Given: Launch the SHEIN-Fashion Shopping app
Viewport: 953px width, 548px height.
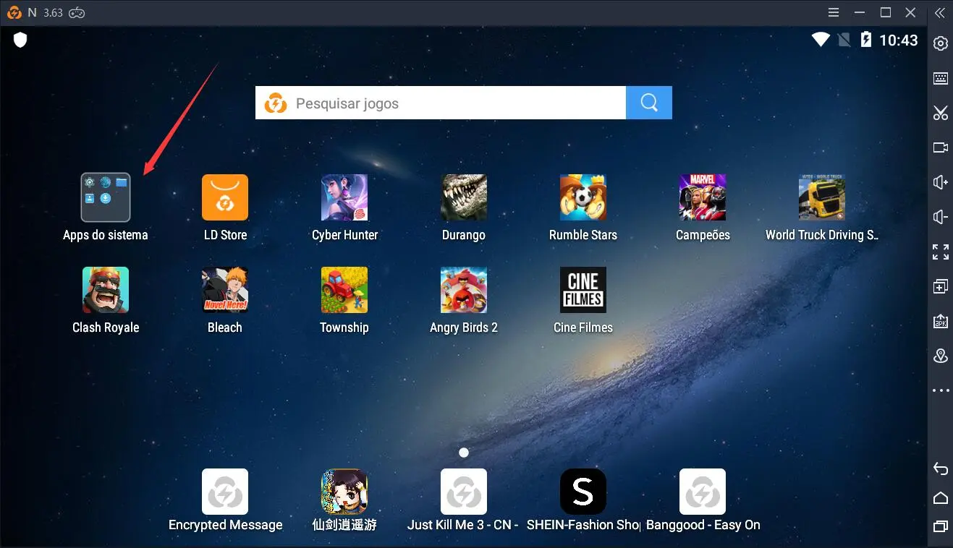Looking at the screenshot, I should click(x=583, y=492).
